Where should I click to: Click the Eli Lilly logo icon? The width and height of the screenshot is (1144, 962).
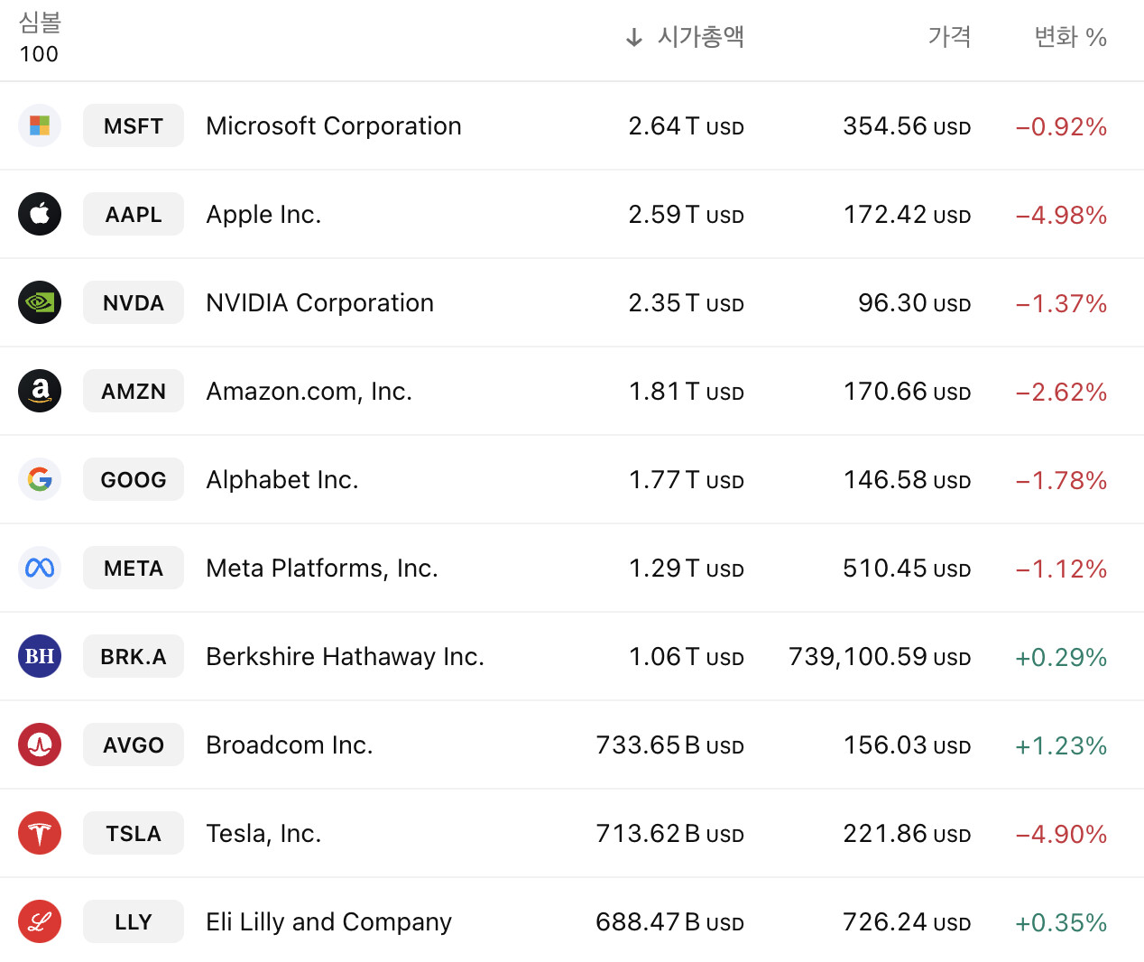coord(40,921)
